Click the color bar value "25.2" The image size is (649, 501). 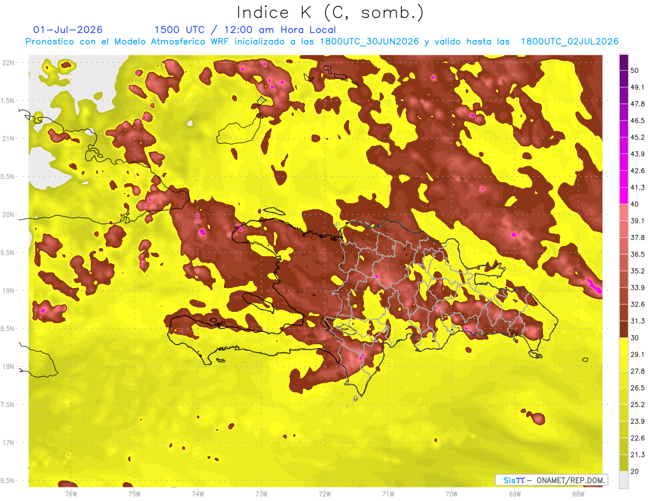638,404
